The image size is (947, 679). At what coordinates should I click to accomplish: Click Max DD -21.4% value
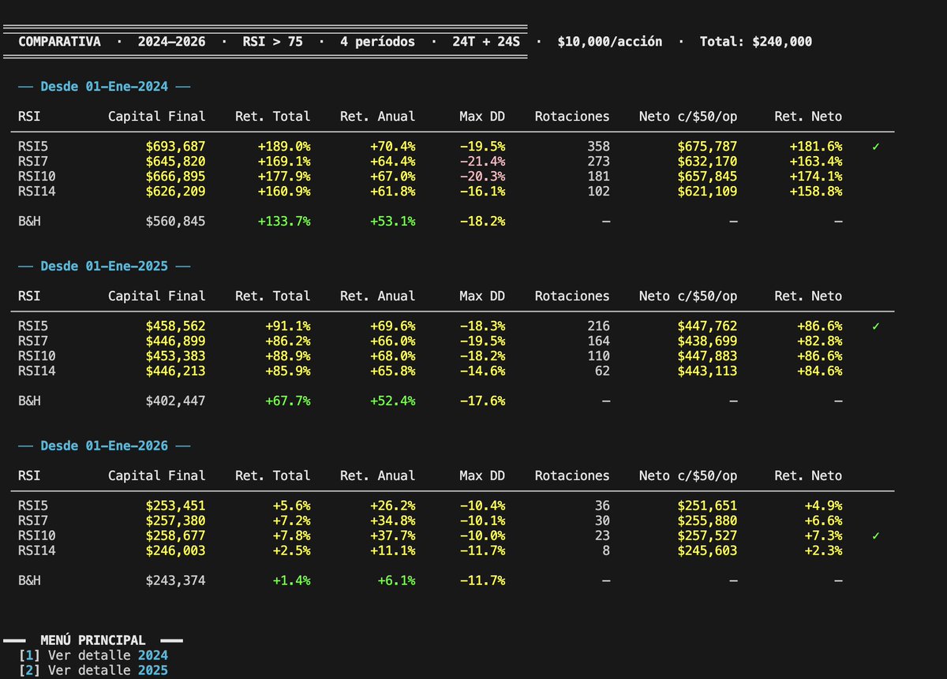coord(482,162)
